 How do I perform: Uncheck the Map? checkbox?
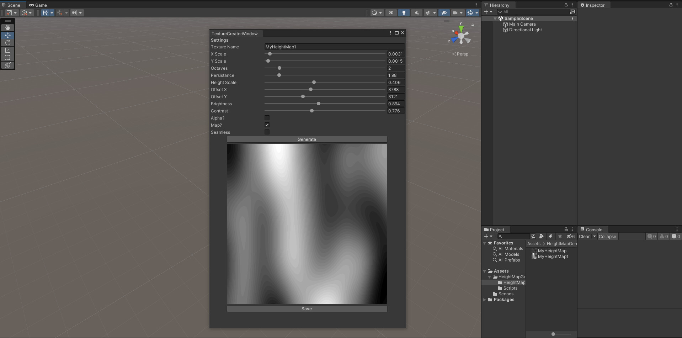(x=267, y=125)
